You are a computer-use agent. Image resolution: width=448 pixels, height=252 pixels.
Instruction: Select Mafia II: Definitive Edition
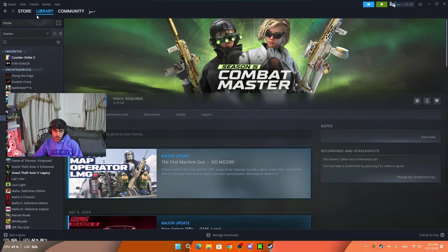pyautogui.click(x=30, y=203)
